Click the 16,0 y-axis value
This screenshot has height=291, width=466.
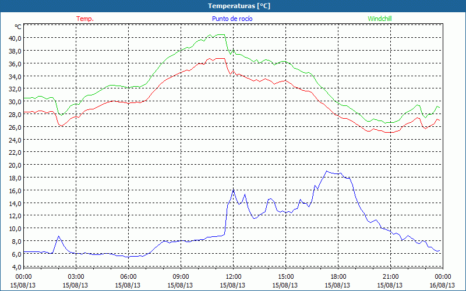tap(15, 191)
